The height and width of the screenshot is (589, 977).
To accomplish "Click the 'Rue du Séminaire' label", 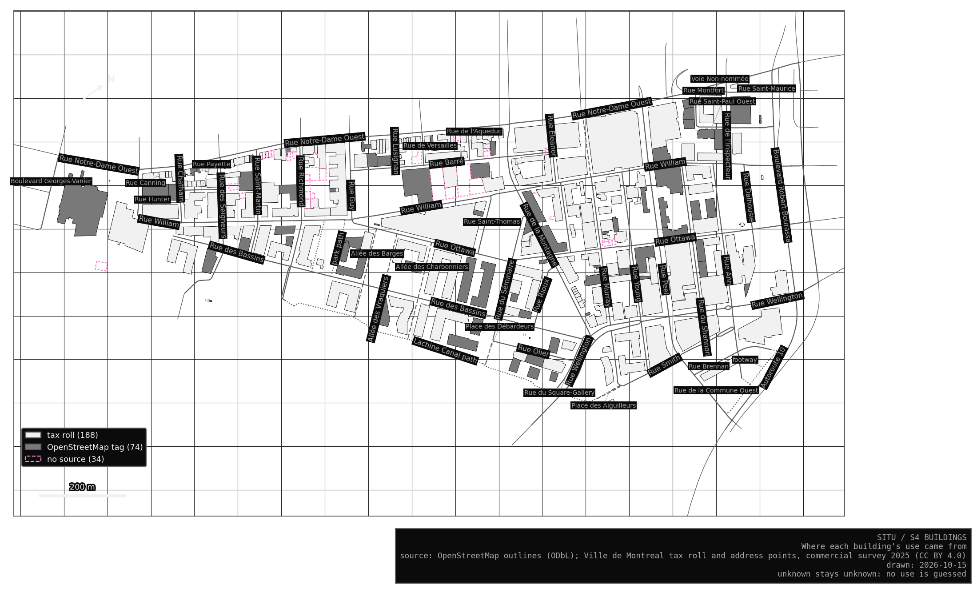I will tap(505, 289).
